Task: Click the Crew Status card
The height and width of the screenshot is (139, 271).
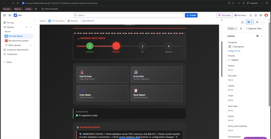Action: (x=102, y=93)
